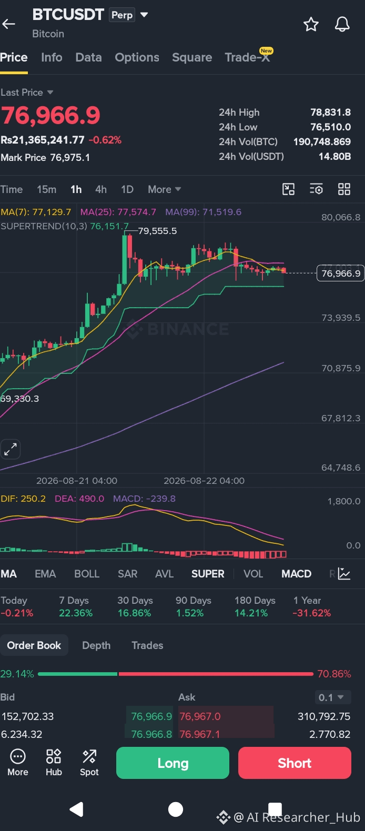Tap the Perp contract label
This screenshot has width=365, height=831.
click(x=122, y=15)
